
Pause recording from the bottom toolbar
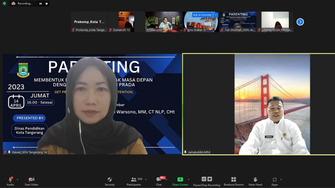coord(204,179)
